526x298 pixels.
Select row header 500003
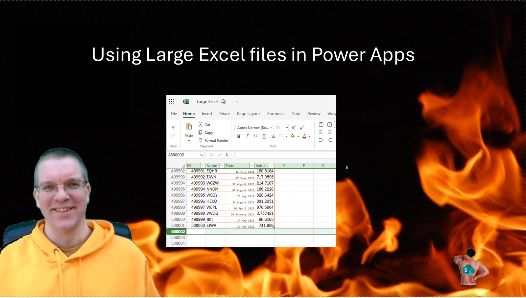177,238
